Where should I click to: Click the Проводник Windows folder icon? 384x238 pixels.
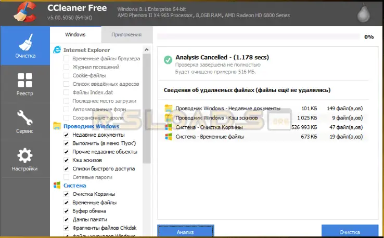[x=57, y=126]
